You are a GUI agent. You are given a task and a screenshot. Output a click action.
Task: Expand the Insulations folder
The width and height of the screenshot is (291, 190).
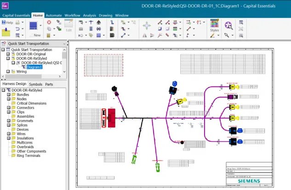[x=9, y=138]
